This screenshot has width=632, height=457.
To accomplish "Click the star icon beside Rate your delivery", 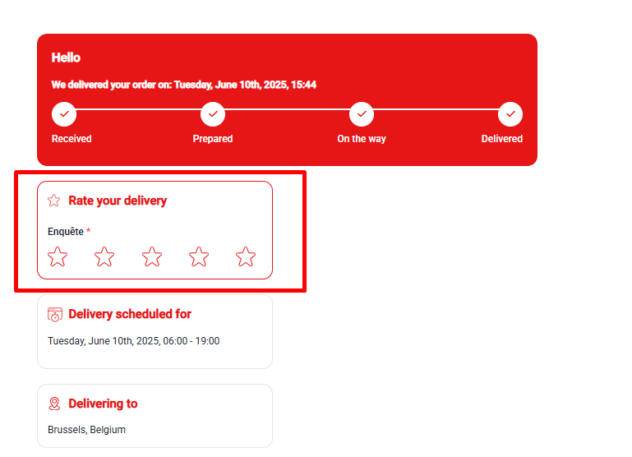I will [54, 201].
